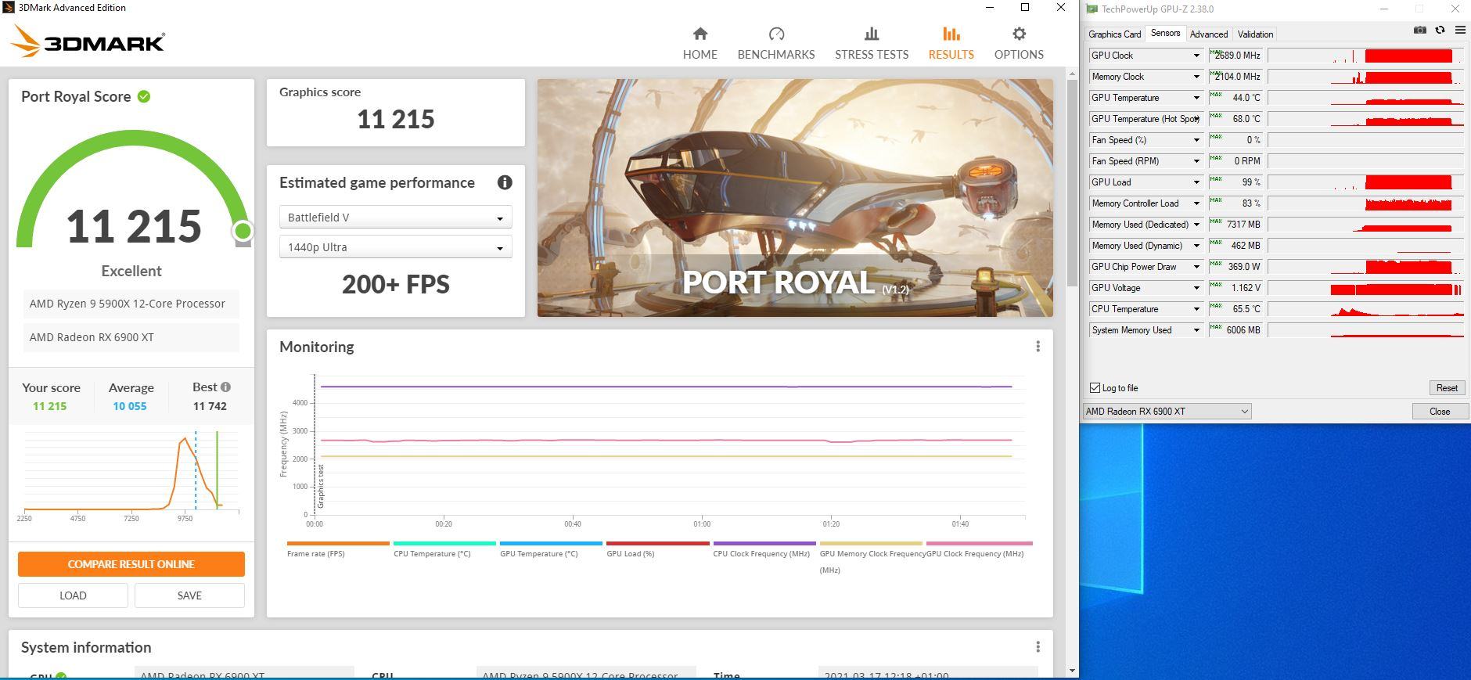Open GPU Clock sensor dropdown arrow
Image resolution: width=1471 pixels, height=680 pixels.
1196,56
